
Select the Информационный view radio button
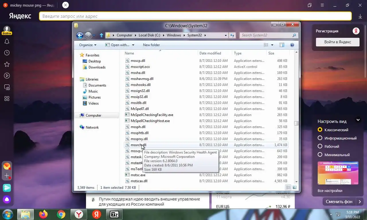point(320,138)
